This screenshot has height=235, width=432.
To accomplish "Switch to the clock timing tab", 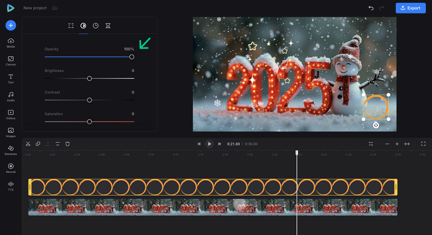I will point(96,25).
